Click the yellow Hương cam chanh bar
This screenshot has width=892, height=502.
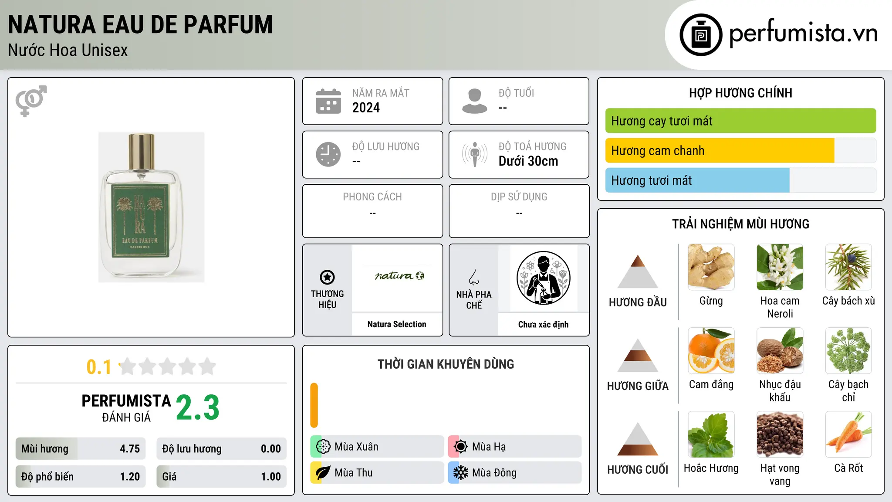(x=720, y=150)
